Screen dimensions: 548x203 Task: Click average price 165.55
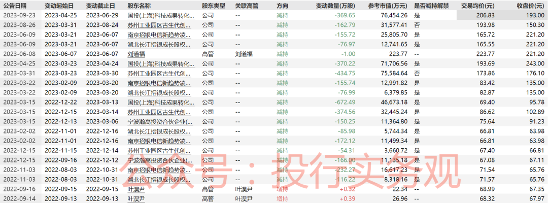[x=486, y=44]
